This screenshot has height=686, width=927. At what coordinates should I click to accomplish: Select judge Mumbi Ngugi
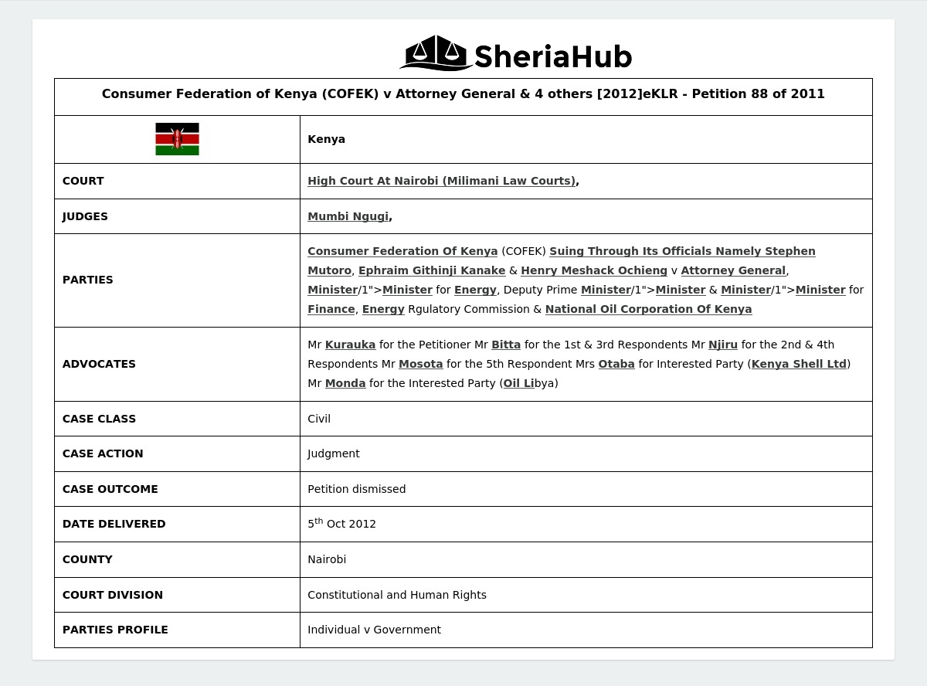point(348,216)
